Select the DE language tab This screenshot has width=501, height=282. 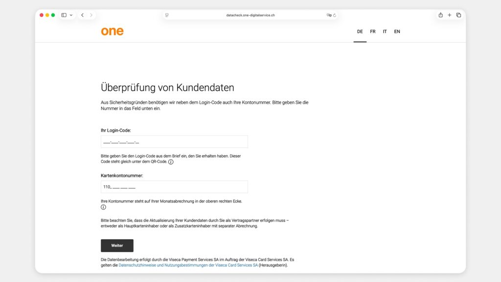click(360, 32)
